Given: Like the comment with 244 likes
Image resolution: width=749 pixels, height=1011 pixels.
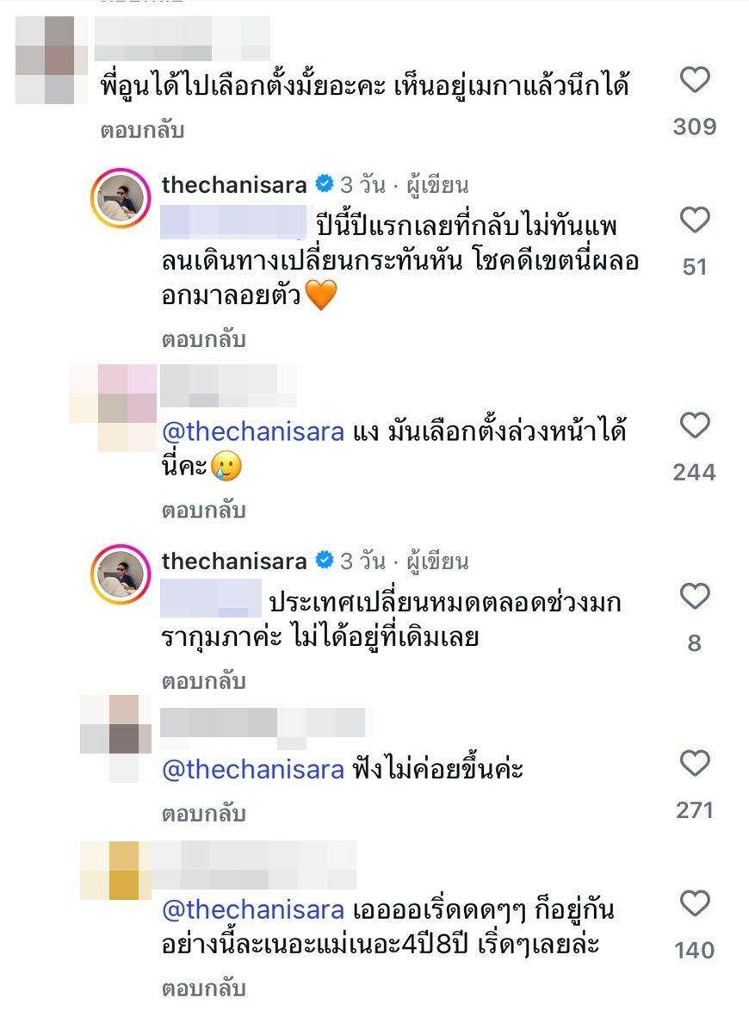Looking at the screenshot, I should pyautogui.click(x=694, y=426).
